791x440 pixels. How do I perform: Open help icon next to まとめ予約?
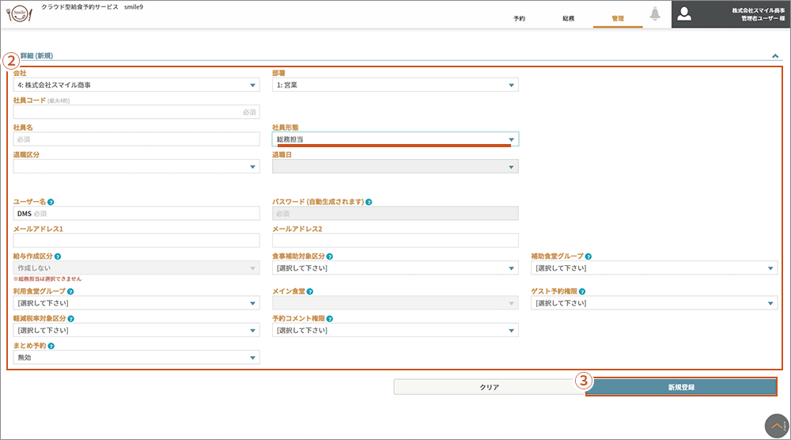pyautogui.click(x=51, y=346)
